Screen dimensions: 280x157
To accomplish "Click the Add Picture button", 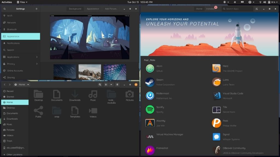I will (111, 9).
